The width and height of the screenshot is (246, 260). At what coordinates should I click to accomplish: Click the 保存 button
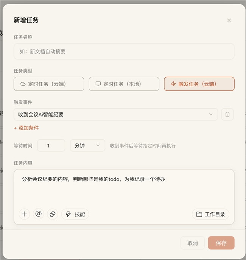click(221, 243)
